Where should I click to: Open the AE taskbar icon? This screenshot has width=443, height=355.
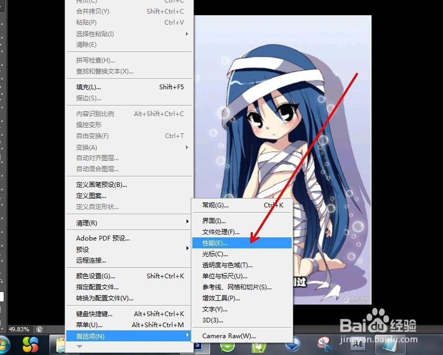click(358, 344)
